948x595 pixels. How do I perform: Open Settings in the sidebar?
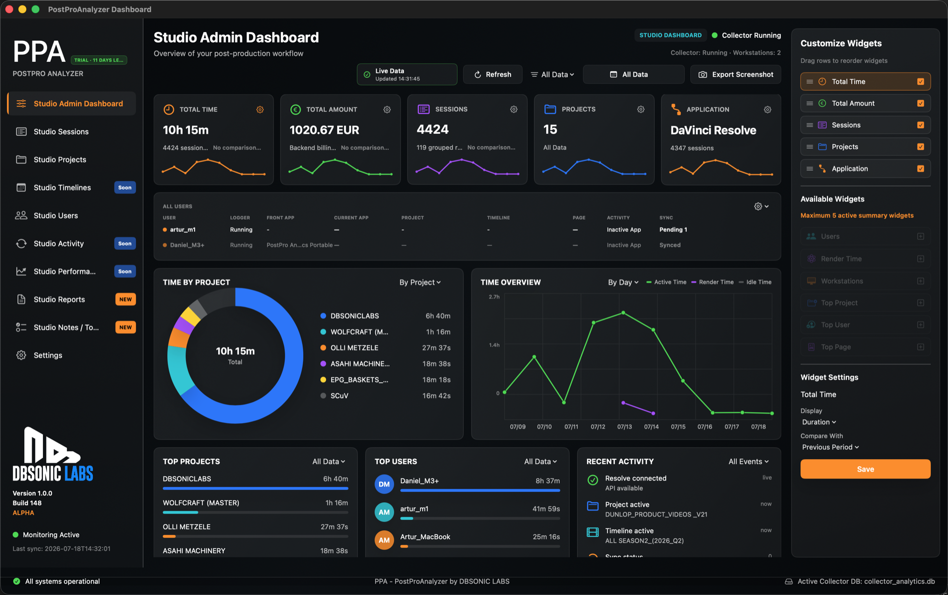pyautogui.click(x=72, y=356)
